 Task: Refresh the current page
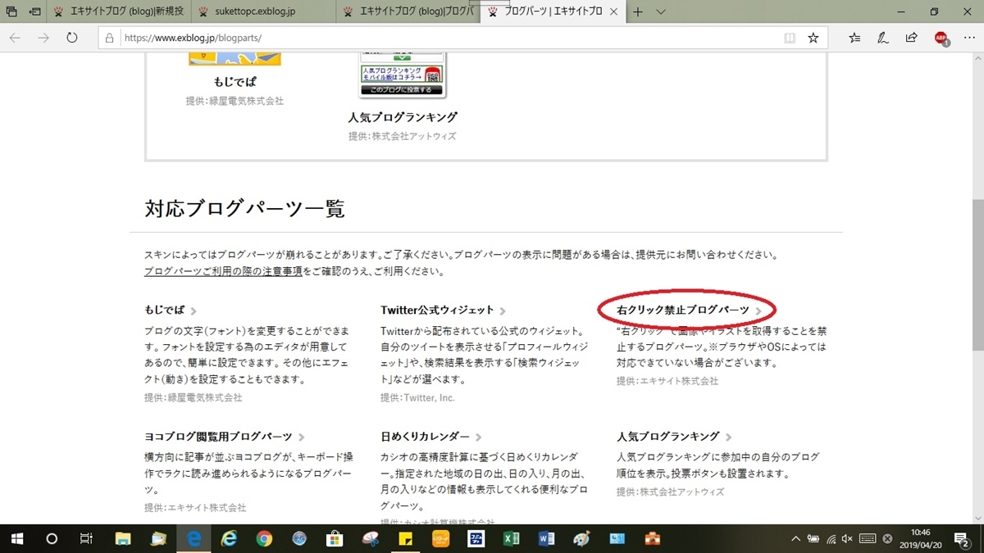(x=71, y=38)
